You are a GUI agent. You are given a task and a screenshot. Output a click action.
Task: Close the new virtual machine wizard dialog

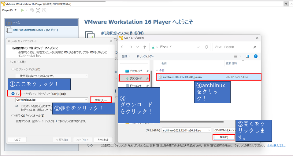pyautogui.click(x=111, y=41)
